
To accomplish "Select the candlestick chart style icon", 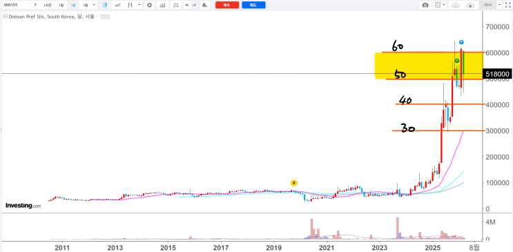I will 105,5.
